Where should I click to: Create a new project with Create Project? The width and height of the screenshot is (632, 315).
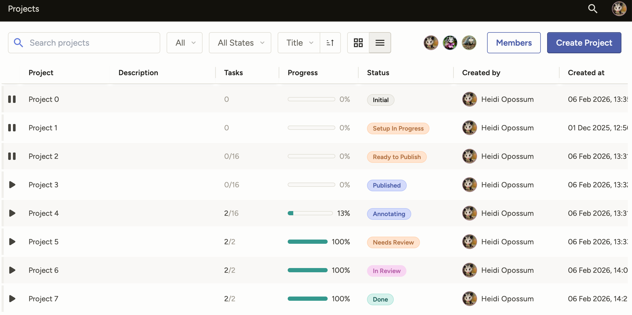point(584,42)
